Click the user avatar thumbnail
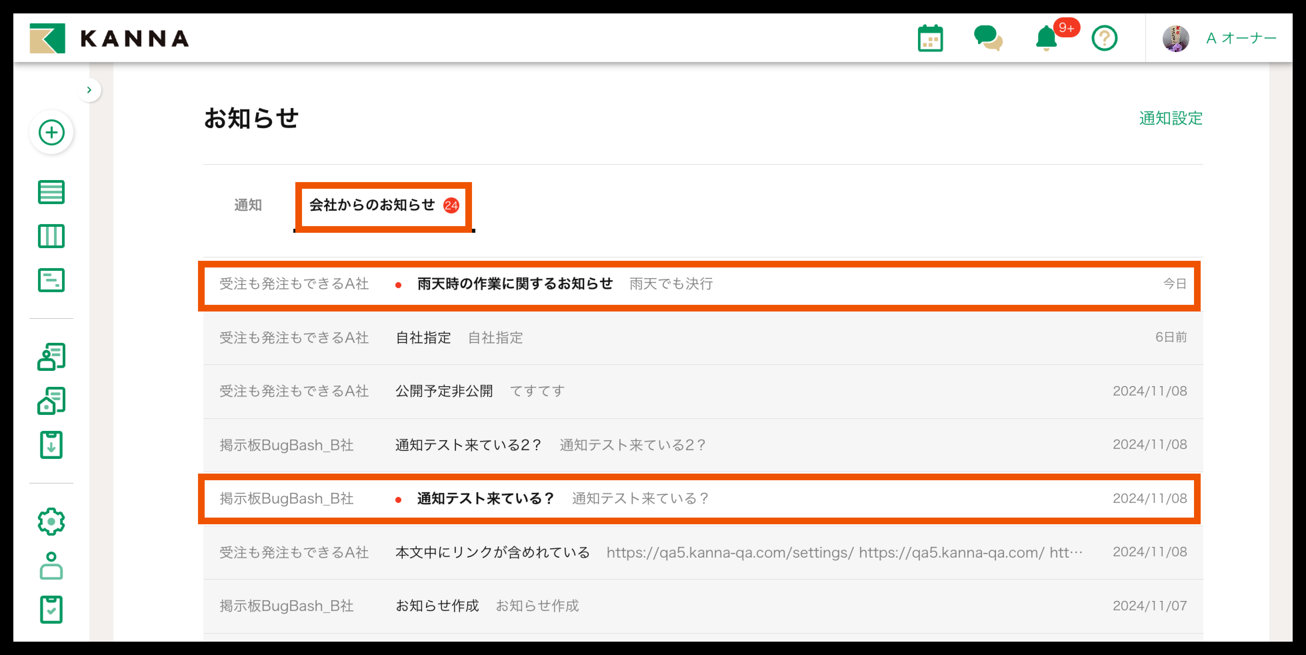 click(1175, 38)
